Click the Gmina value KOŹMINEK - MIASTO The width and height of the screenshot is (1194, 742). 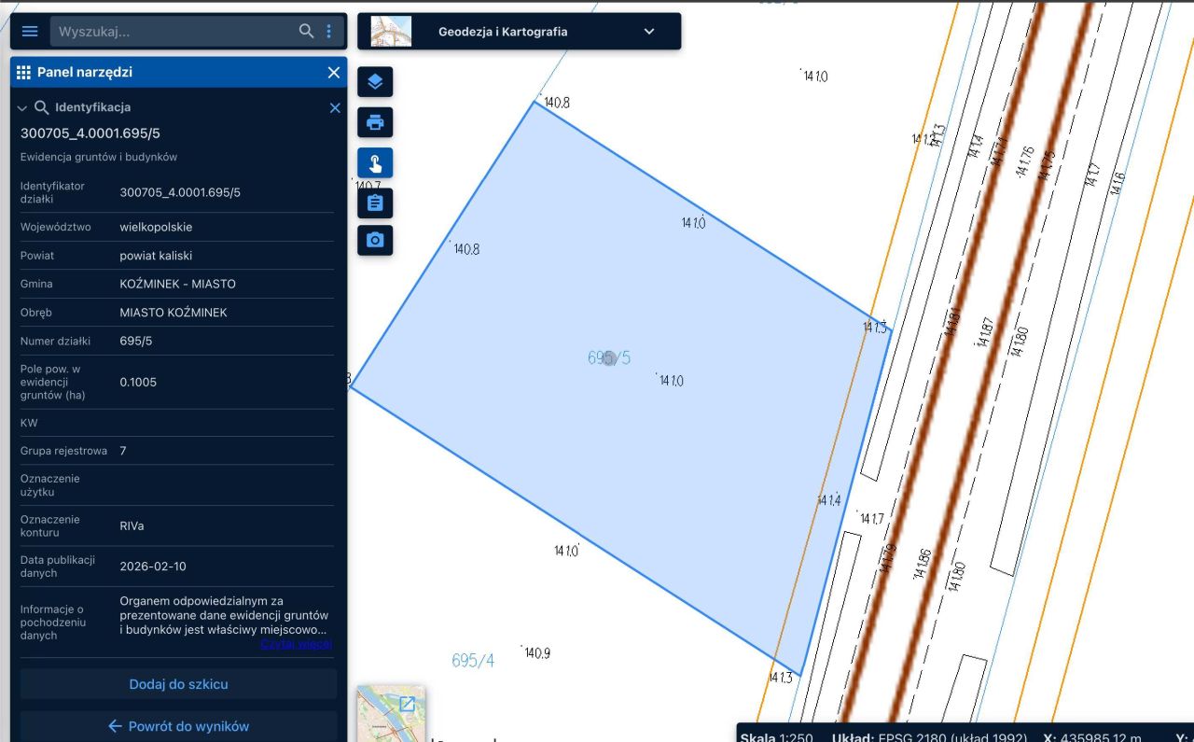click(x=178, y=284)
